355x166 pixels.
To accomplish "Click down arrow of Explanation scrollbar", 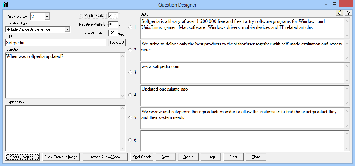I will coord(123,148).
